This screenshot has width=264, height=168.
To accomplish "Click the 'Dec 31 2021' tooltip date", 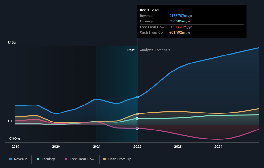I will [x=150, y=10].
